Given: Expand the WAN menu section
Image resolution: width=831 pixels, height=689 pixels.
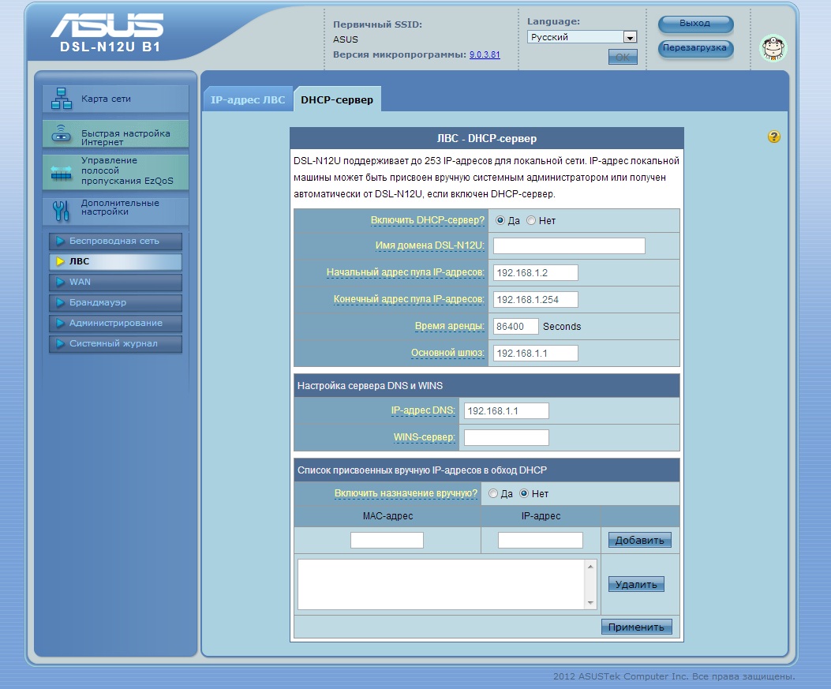Looking at the screenshot, I should click(x=115, y=283).
